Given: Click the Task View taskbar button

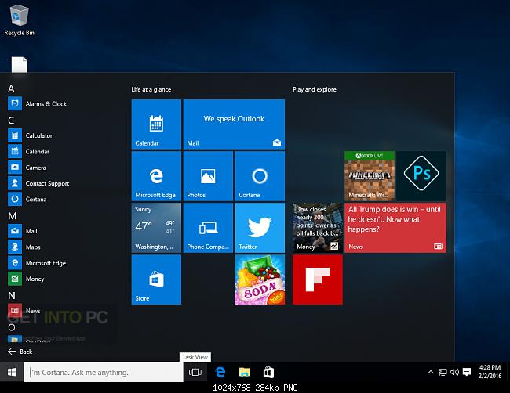Looking at the screenshot, I should [x=195, y=372].
